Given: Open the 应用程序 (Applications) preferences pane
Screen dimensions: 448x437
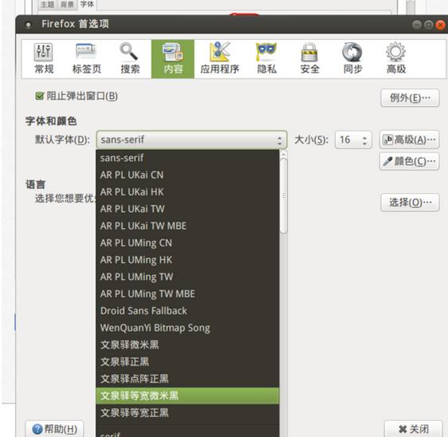Looking at the screenshot, I should click(219, 59).
